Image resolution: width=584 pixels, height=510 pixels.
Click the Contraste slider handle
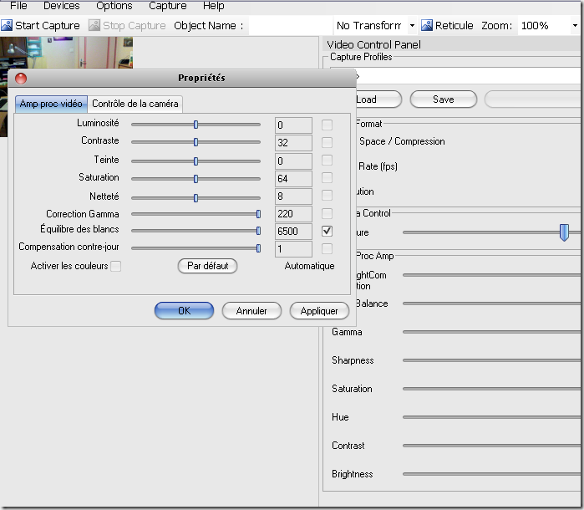pyautogui.click(x=196, y=142)
